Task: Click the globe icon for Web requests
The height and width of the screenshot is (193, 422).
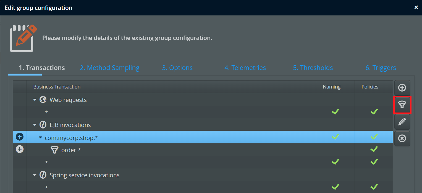Action: (x=43, y=100)
